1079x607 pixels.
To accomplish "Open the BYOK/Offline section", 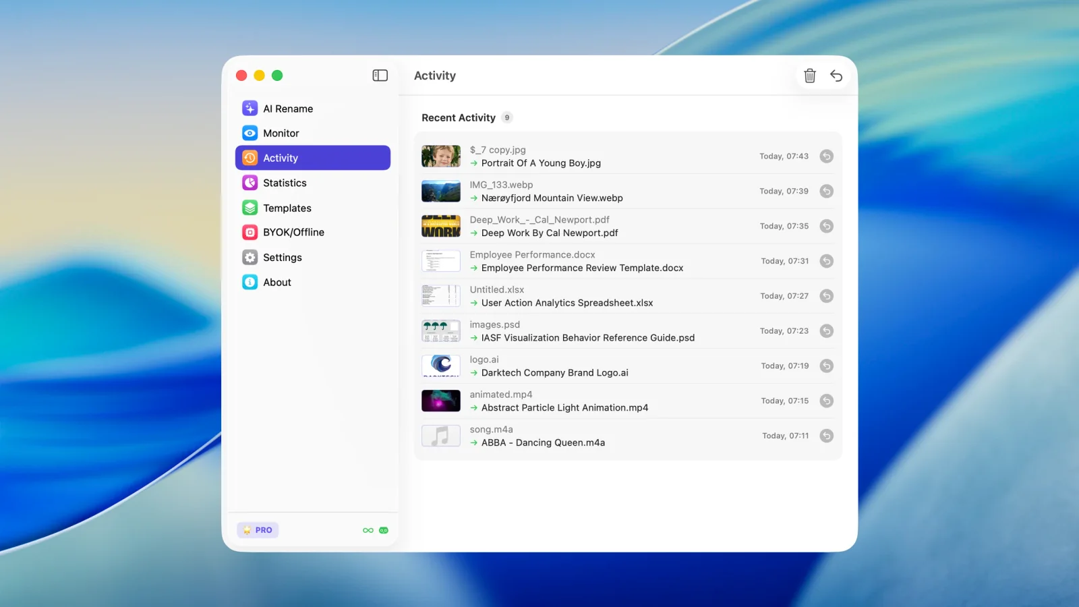I will pos(313,232).
